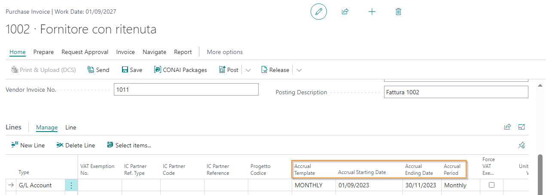Open the Request Approval menu

tap(85, 52)
